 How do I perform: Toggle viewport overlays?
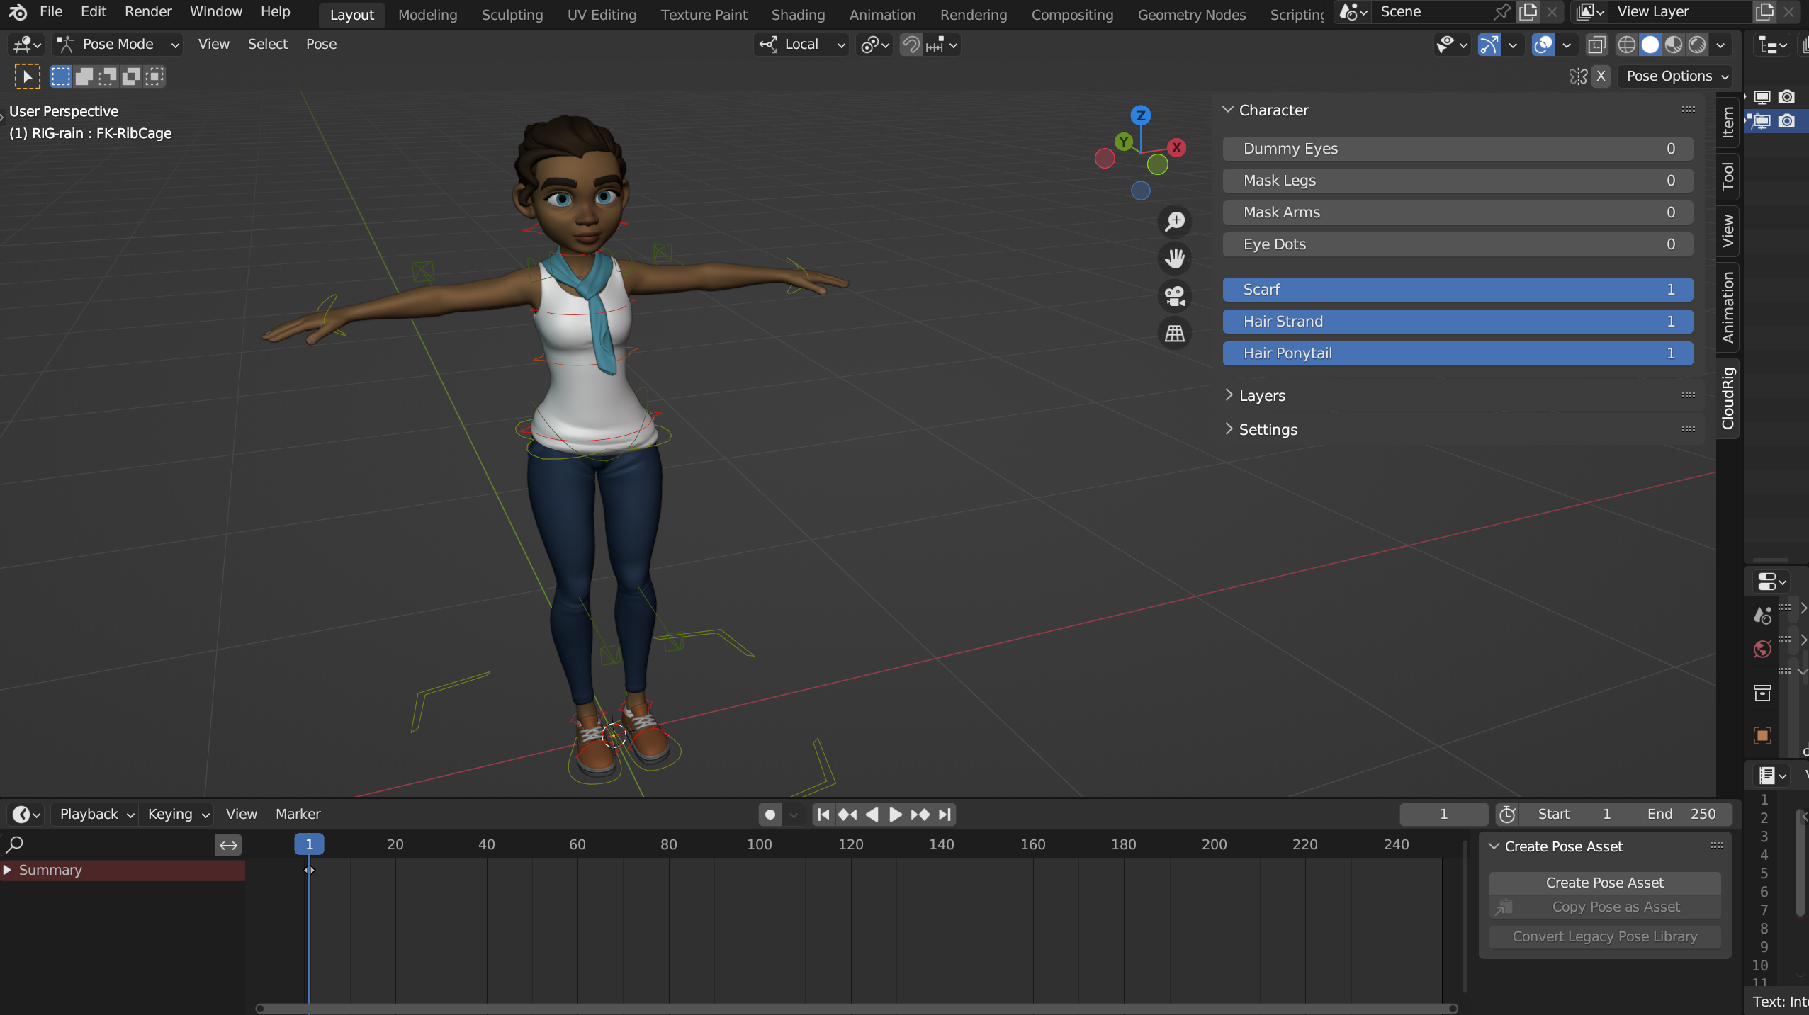[1543, 45]
